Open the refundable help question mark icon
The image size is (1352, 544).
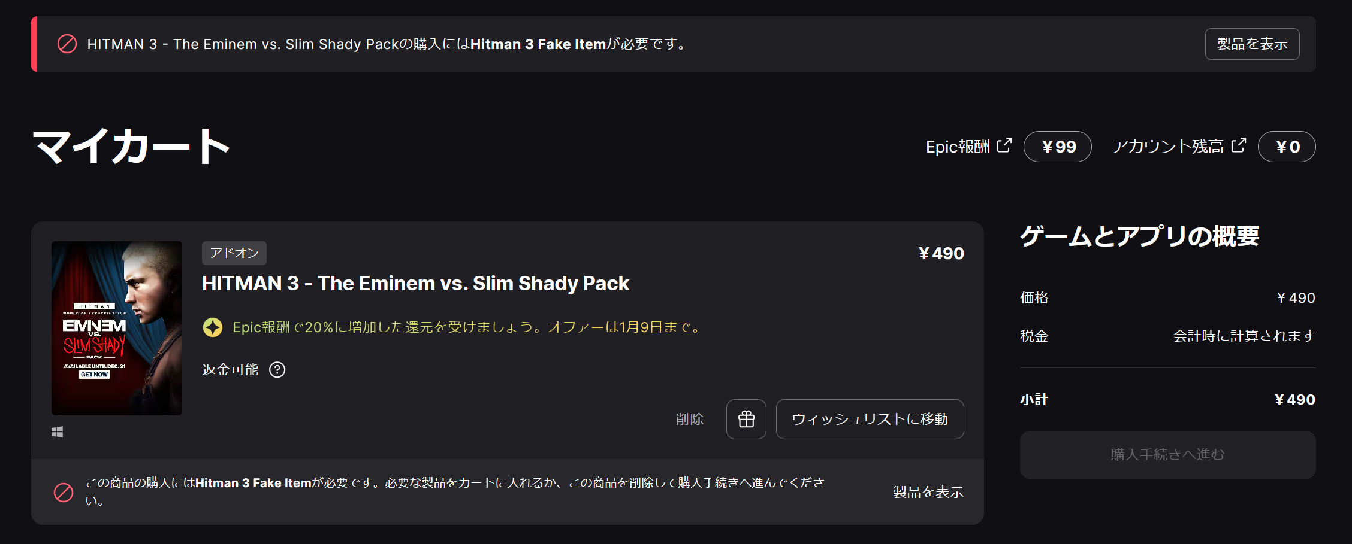(277, 370)
